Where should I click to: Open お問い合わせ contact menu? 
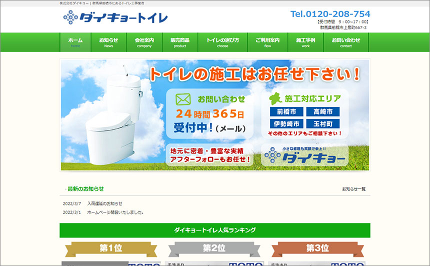(x=346, y=42)
